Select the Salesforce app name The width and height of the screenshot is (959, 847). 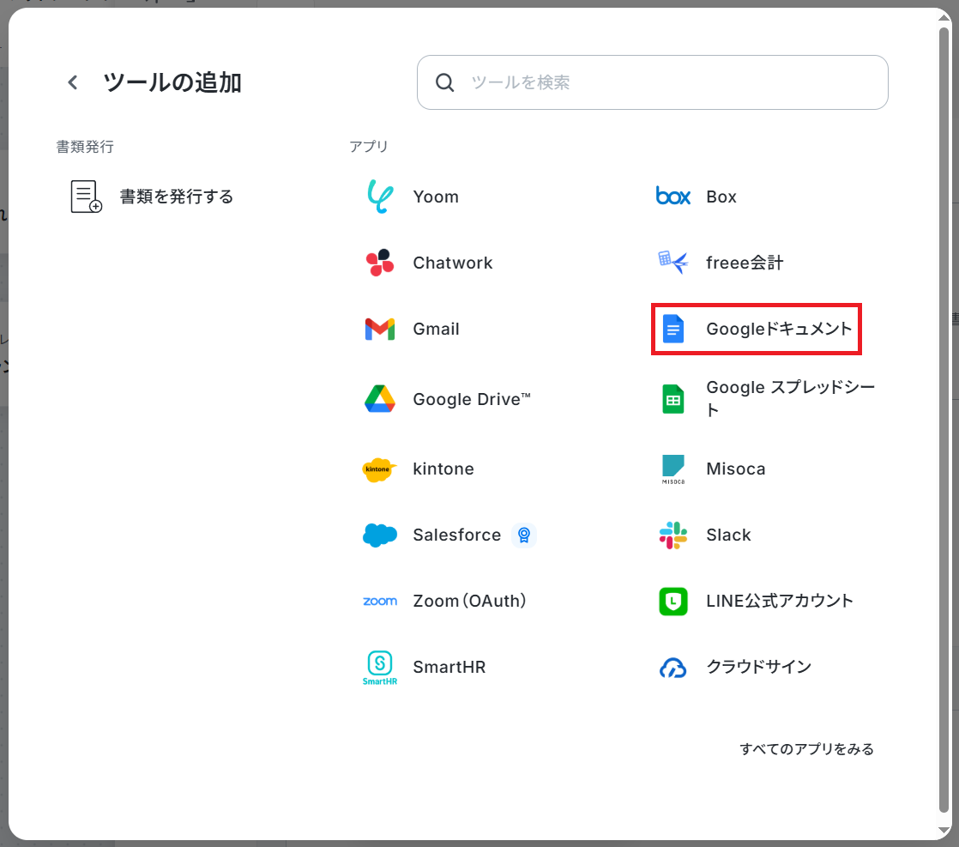(x=456, y=535)
